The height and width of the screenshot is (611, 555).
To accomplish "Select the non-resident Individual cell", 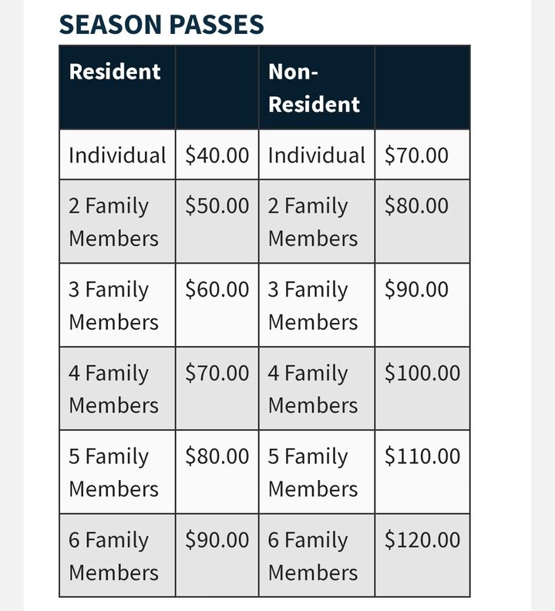I will coord(316,155).
